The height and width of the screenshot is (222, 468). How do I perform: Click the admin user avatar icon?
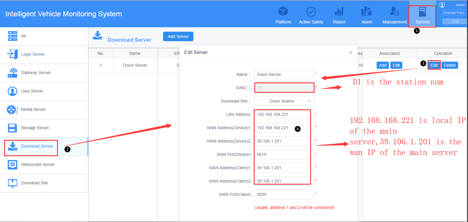(x=442, y=5)
